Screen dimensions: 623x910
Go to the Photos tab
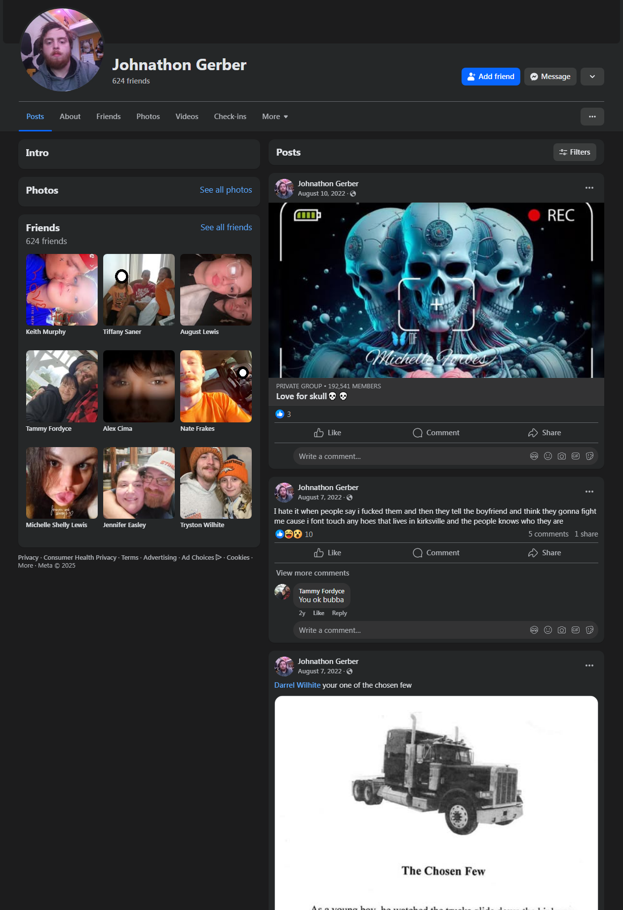pos(148,117)
